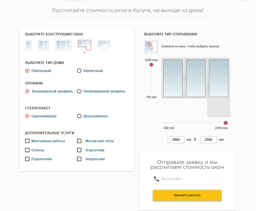Viewport: 256px width, 211px height.
Task: Choose the balcony block with center door icon
Action: point(104,44)
